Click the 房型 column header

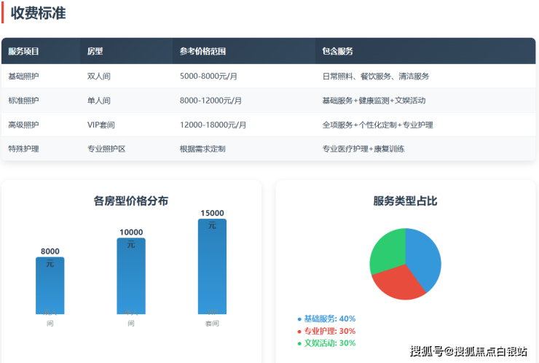point(95,52)
